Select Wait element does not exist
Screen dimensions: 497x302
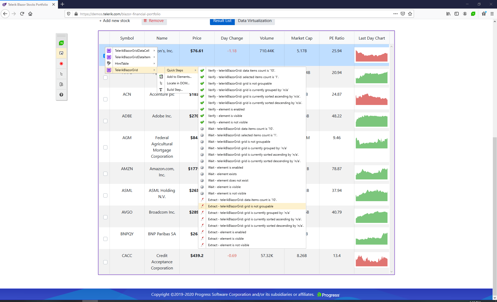pyautogui.click(x=252, y=180)
